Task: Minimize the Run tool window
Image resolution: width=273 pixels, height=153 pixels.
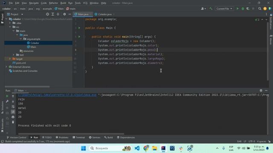Action: pos(266,91)
